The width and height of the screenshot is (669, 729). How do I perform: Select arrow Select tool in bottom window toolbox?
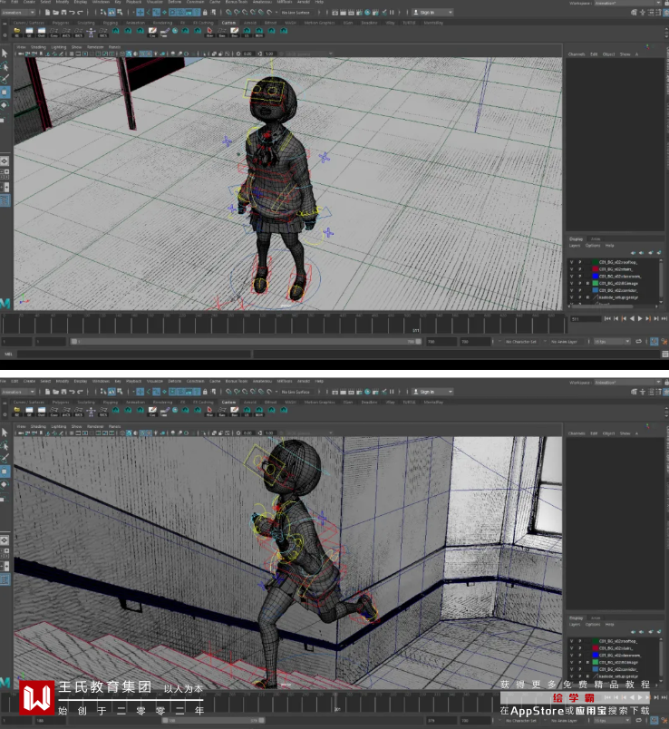pos(5,433)
